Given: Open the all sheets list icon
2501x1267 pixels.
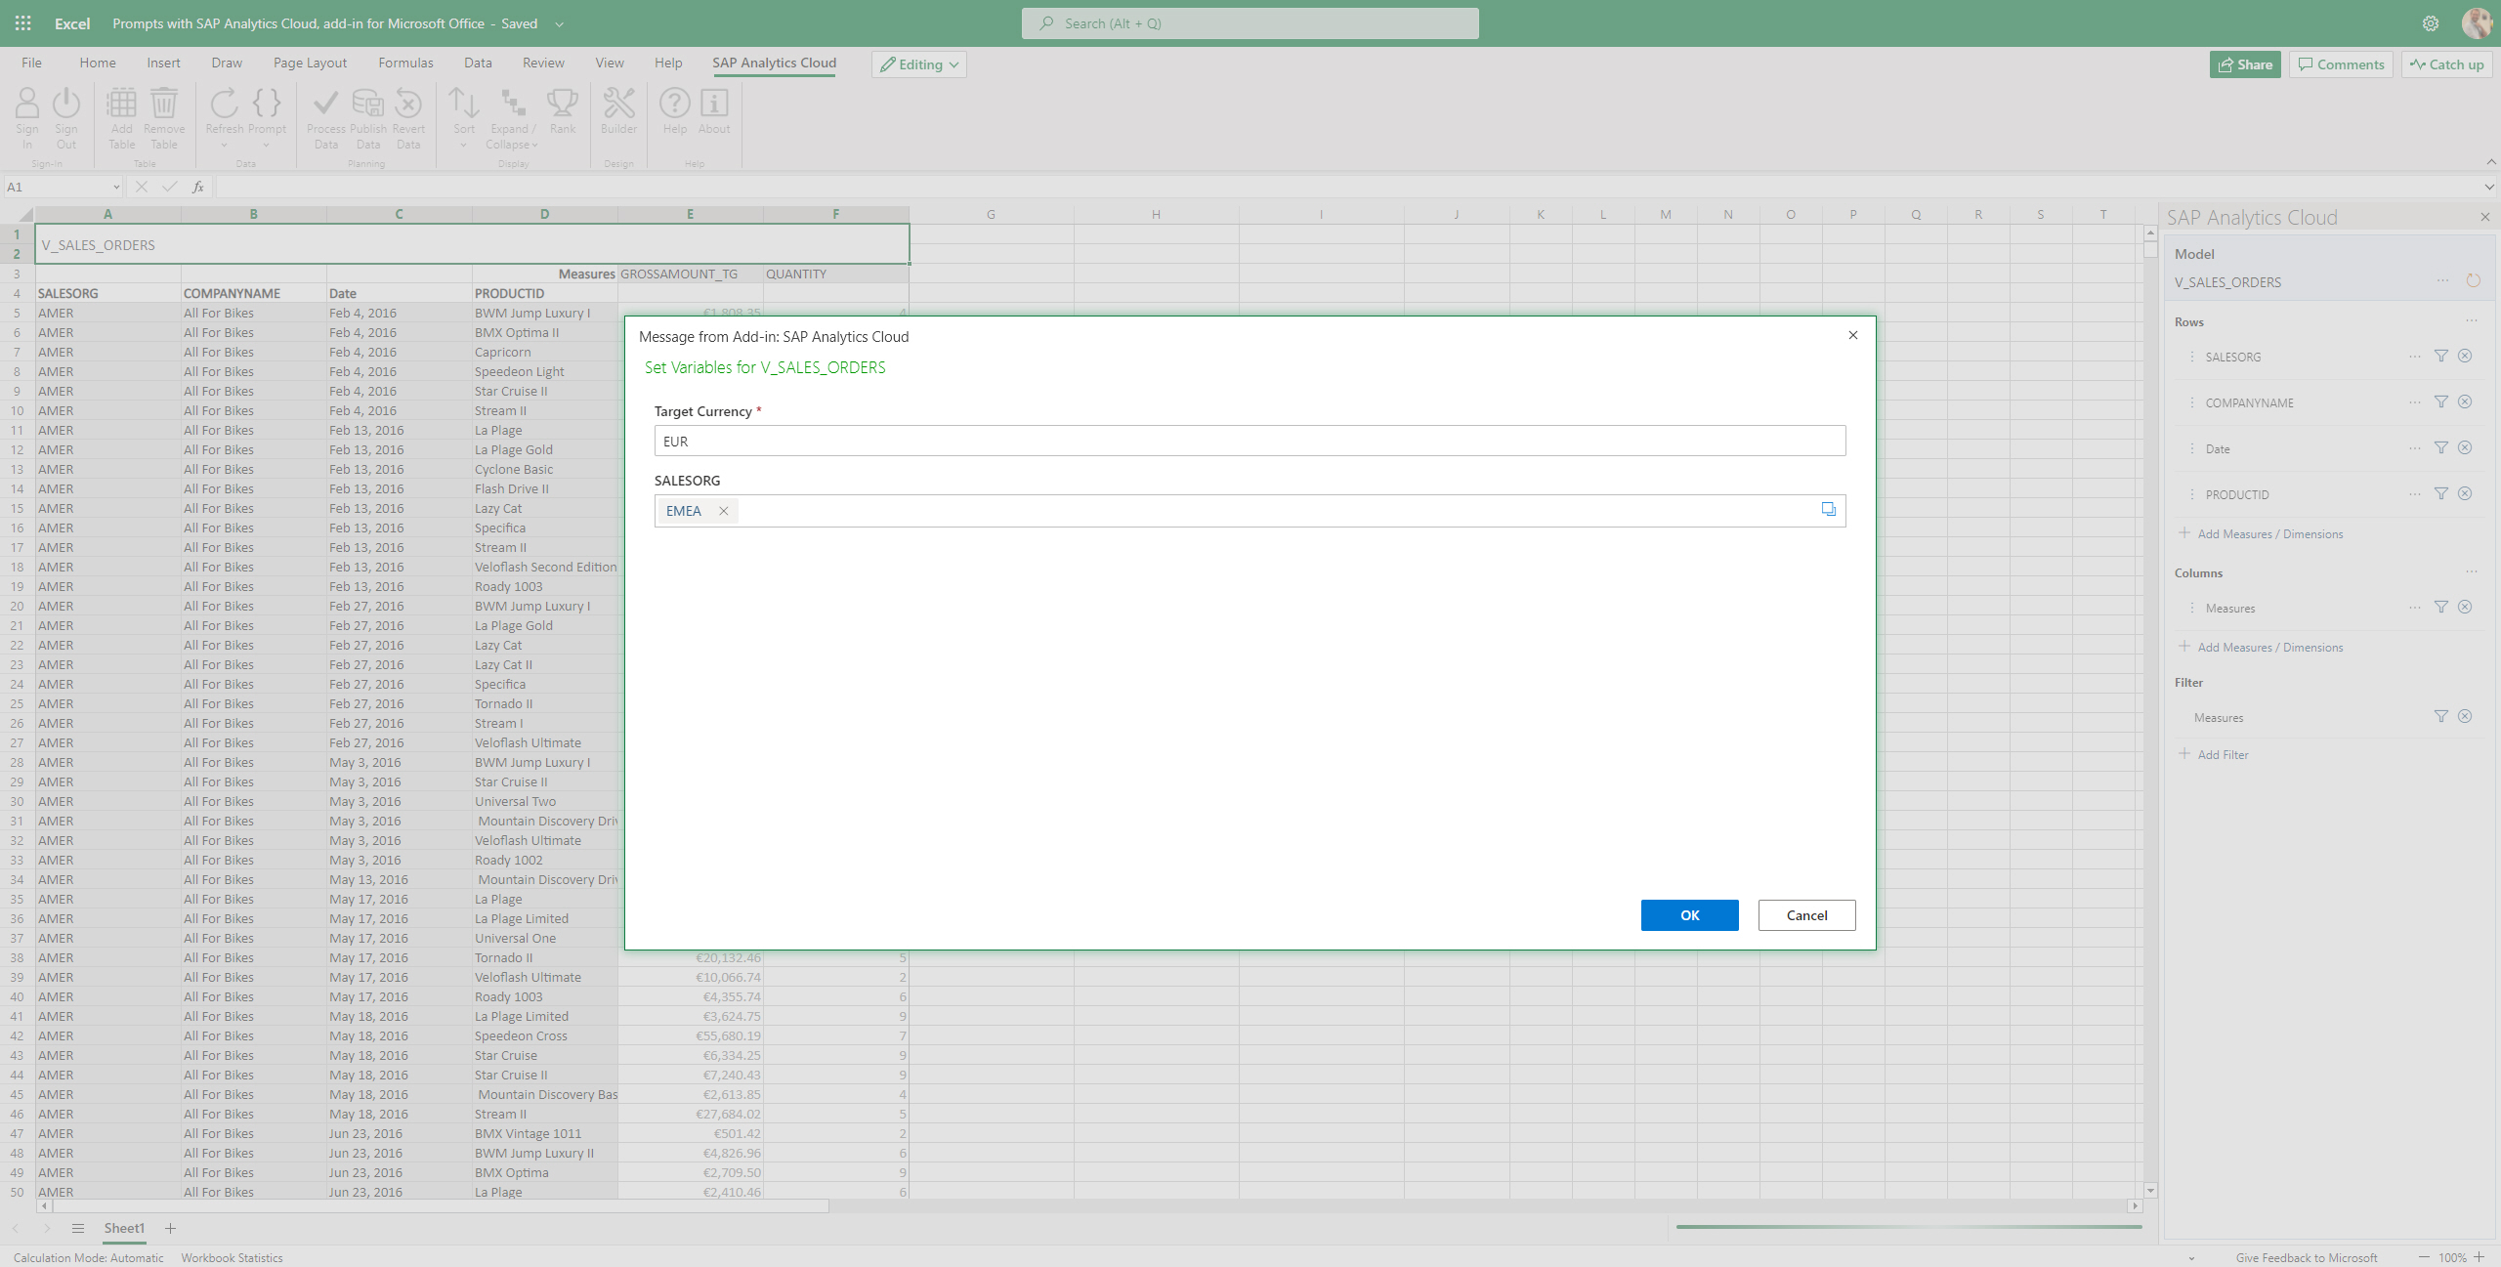Looking at the screenshot, I should pos(78,1228).
